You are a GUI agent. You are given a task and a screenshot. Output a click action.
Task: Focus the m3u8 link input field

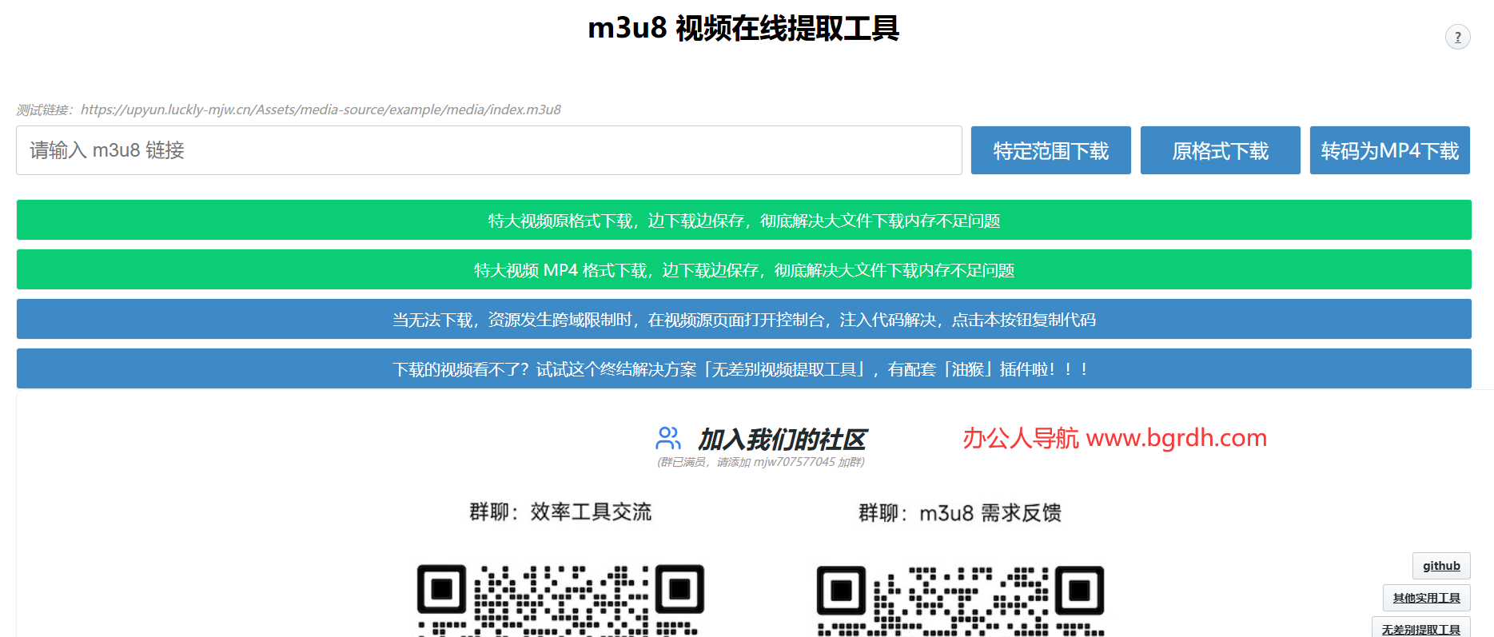[489, 150]
